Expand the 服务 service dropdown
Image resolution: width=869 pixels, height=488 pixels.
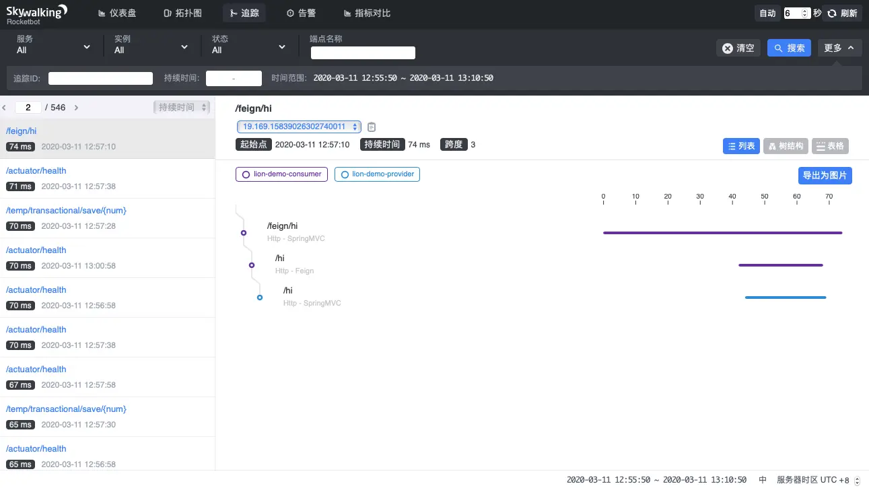(x=53, y=46)
